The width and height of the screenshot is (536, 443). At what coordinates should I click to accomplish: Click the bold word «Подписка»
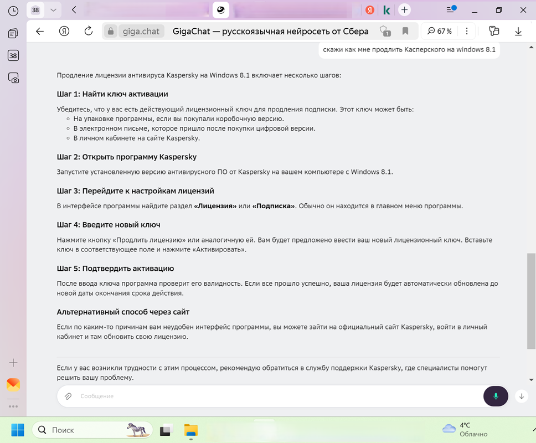[274, 206]
